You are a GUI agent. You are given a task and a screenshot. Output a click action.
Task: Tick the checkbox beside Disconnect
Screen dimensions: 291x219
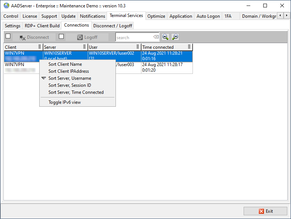(8, 36)
